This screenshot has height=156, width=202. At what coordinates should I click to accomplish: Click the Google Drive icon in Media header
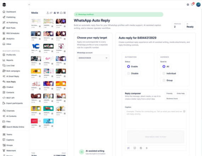click(55, 13)
